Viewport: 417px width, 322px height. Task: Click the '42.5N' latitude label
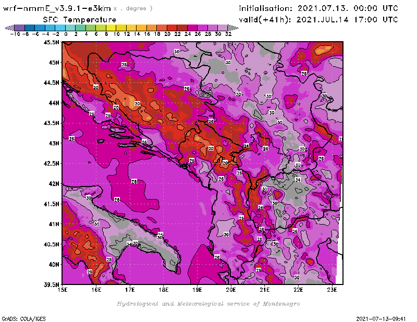(51, 164)
